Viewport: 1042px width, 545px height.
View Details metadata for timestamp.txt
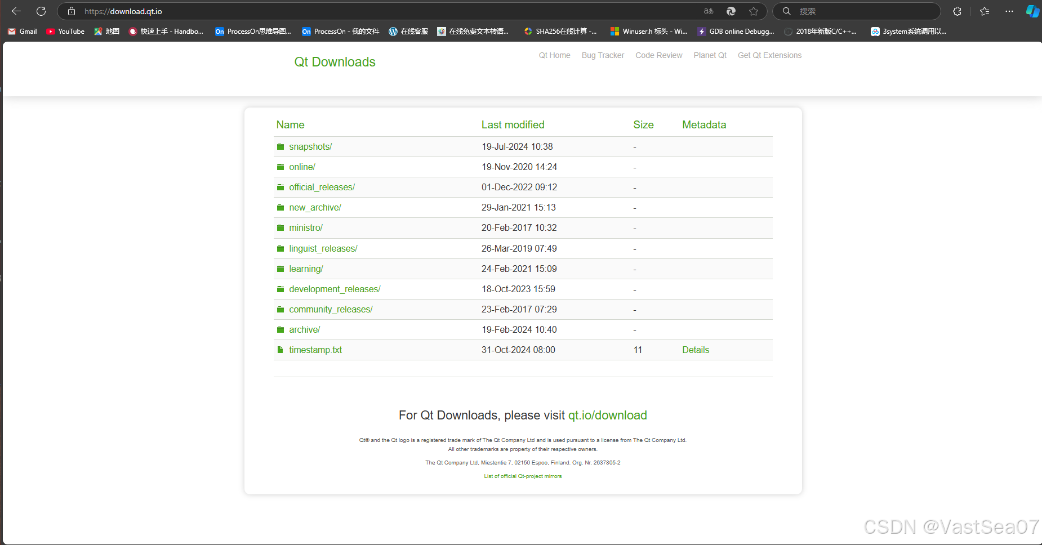tap(696, 350)
